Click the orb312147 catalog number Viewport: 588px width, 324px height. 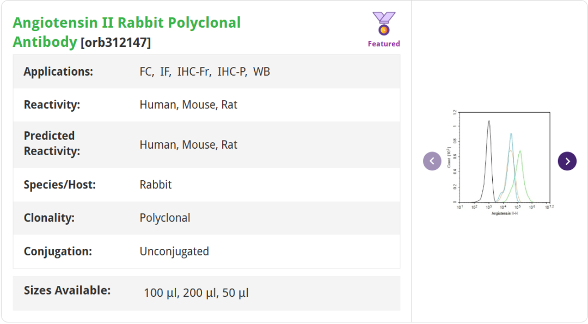pos(115,42)
